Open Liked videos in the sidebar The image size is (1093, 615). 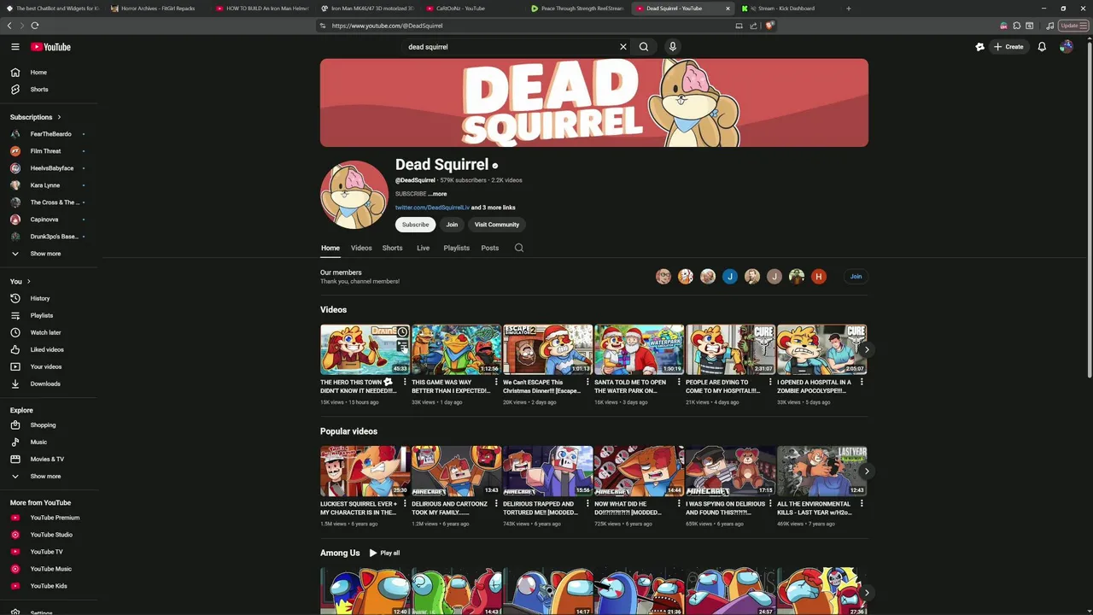click(x=49, y=349)
